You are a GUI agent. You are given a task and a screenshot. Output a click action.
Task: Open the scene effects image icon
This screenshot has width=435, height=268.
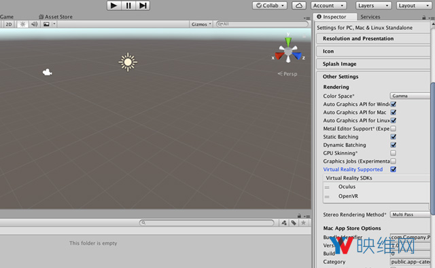(46, 24)
